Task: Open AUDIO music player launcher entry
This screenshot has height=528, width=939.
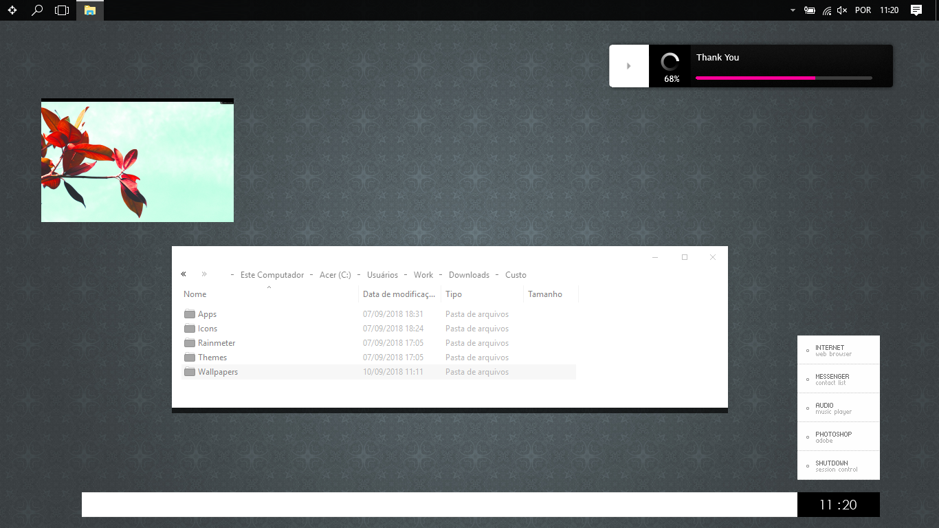Action: coord(839,408)
